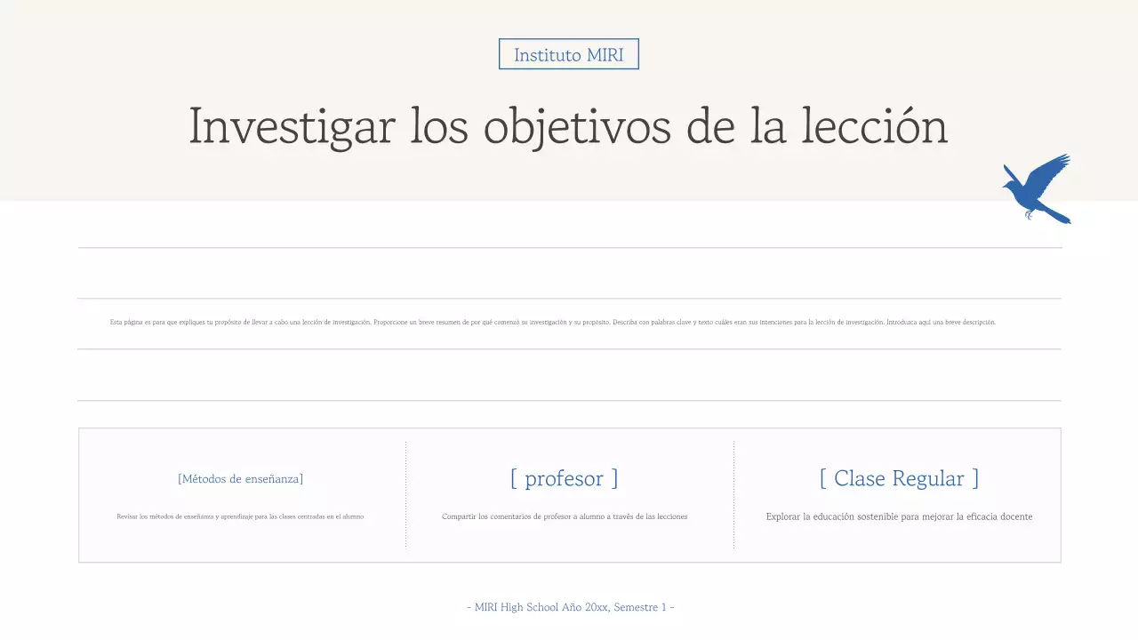Click the [ profesor ] heading link
This screenshot has height=640, width=1138.
(x=565, y=478)
